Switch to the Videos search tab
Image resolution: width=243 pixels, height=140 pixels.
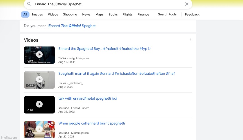53,15
